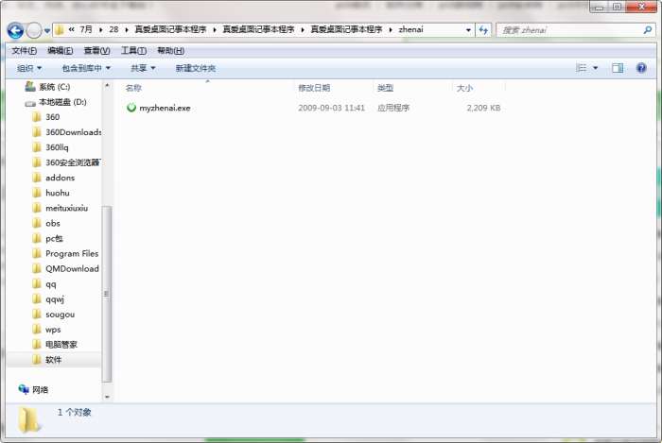662x443 pixels.
Task: Open the 查看(V) menu
Action: pyautogui.click(x=96, y=51)
